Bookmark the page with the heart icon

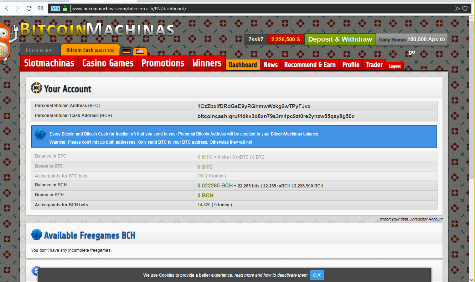pyautogui.click(x=465, y=9)
